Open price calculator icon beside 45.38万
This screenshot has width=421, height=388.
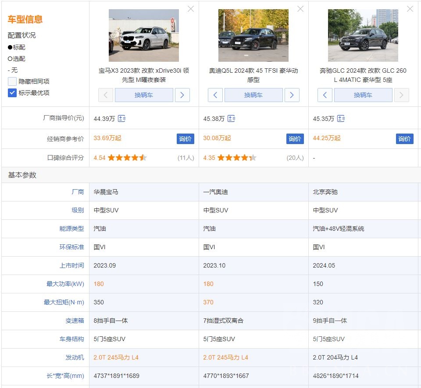(232, 119)
